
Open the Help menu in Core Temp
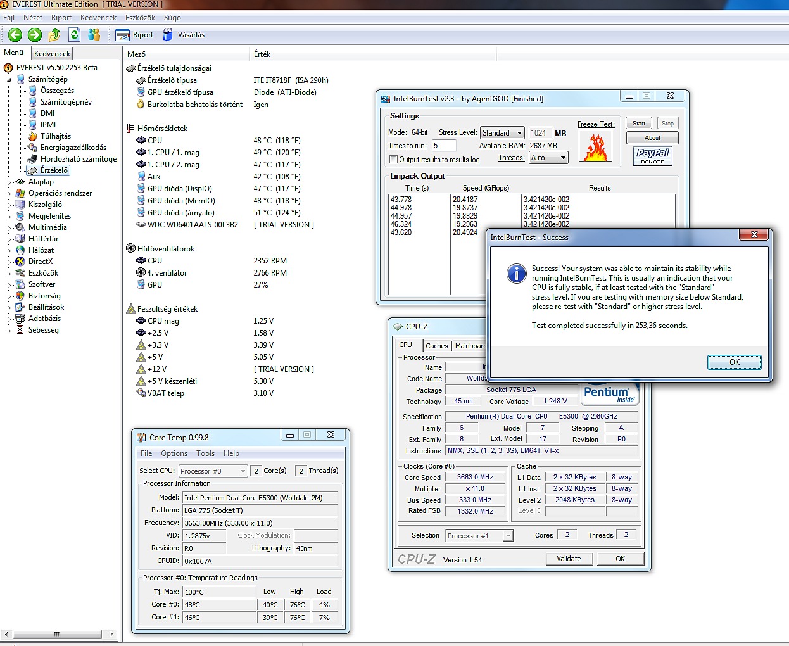click(x=231, y=453)
